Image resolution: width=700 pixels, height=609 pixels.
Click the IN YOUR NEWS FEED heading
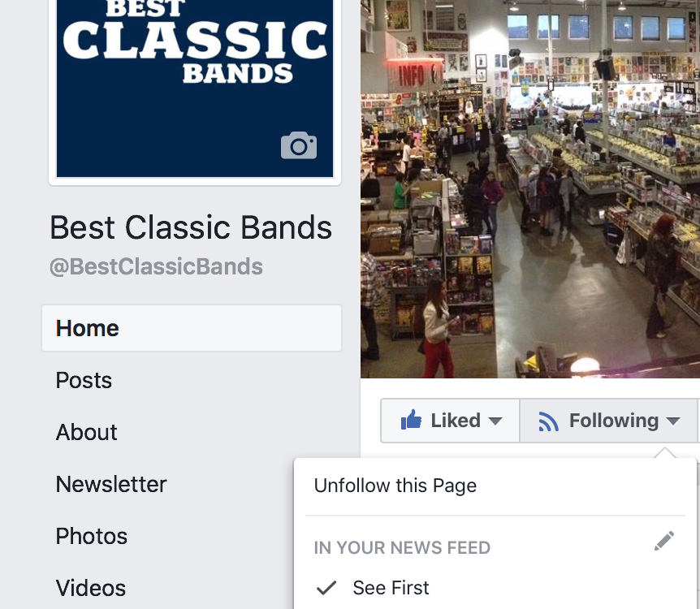coord(402,547)
